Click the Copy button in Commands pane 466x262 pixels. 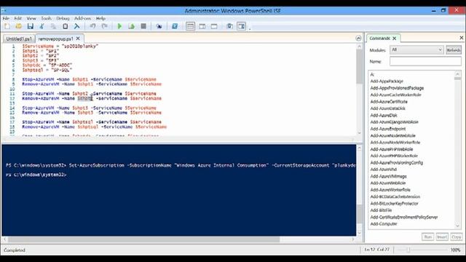coord(456,237)
